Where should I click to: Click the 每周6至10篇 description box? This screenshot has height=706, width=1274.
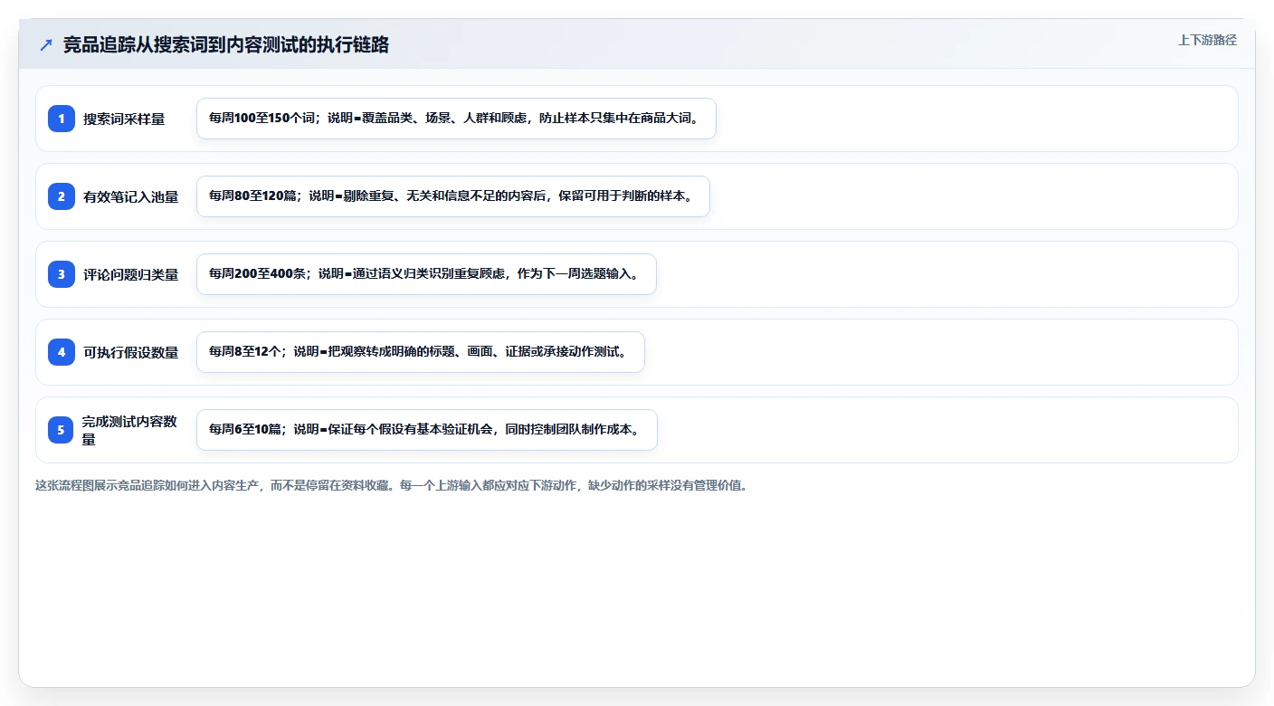[427, 430]
